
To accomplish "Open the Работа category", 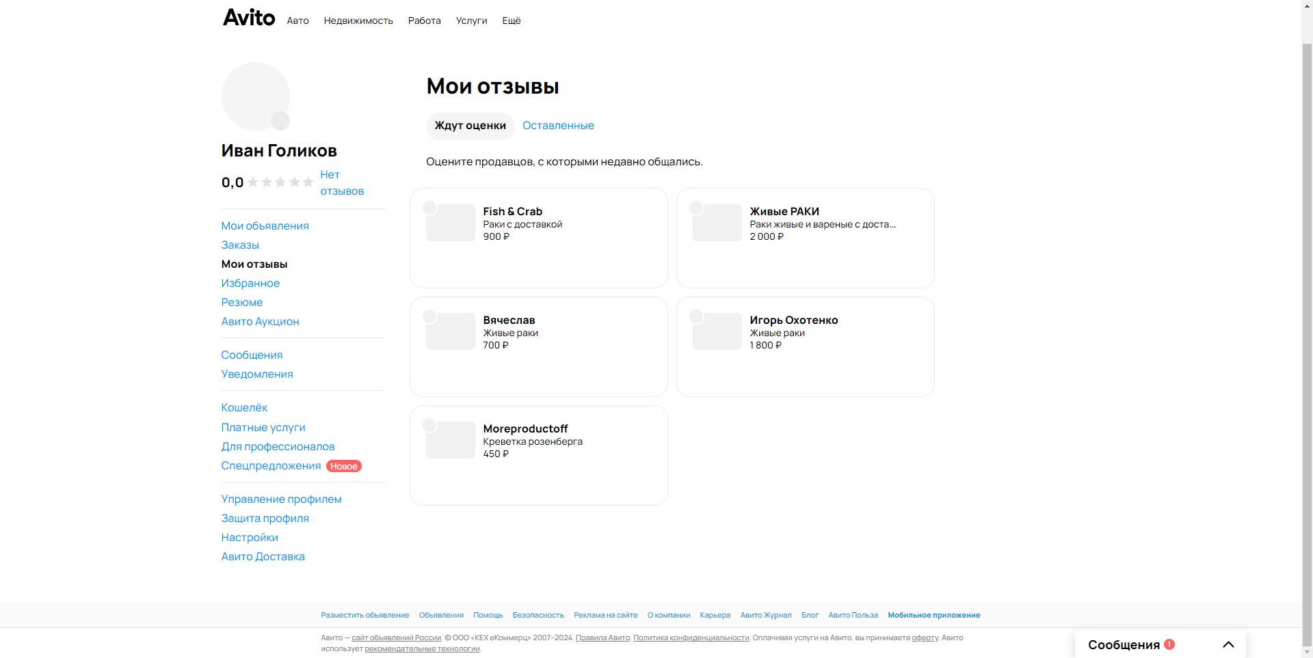I will pyautogui.click(x=425, y=20).
